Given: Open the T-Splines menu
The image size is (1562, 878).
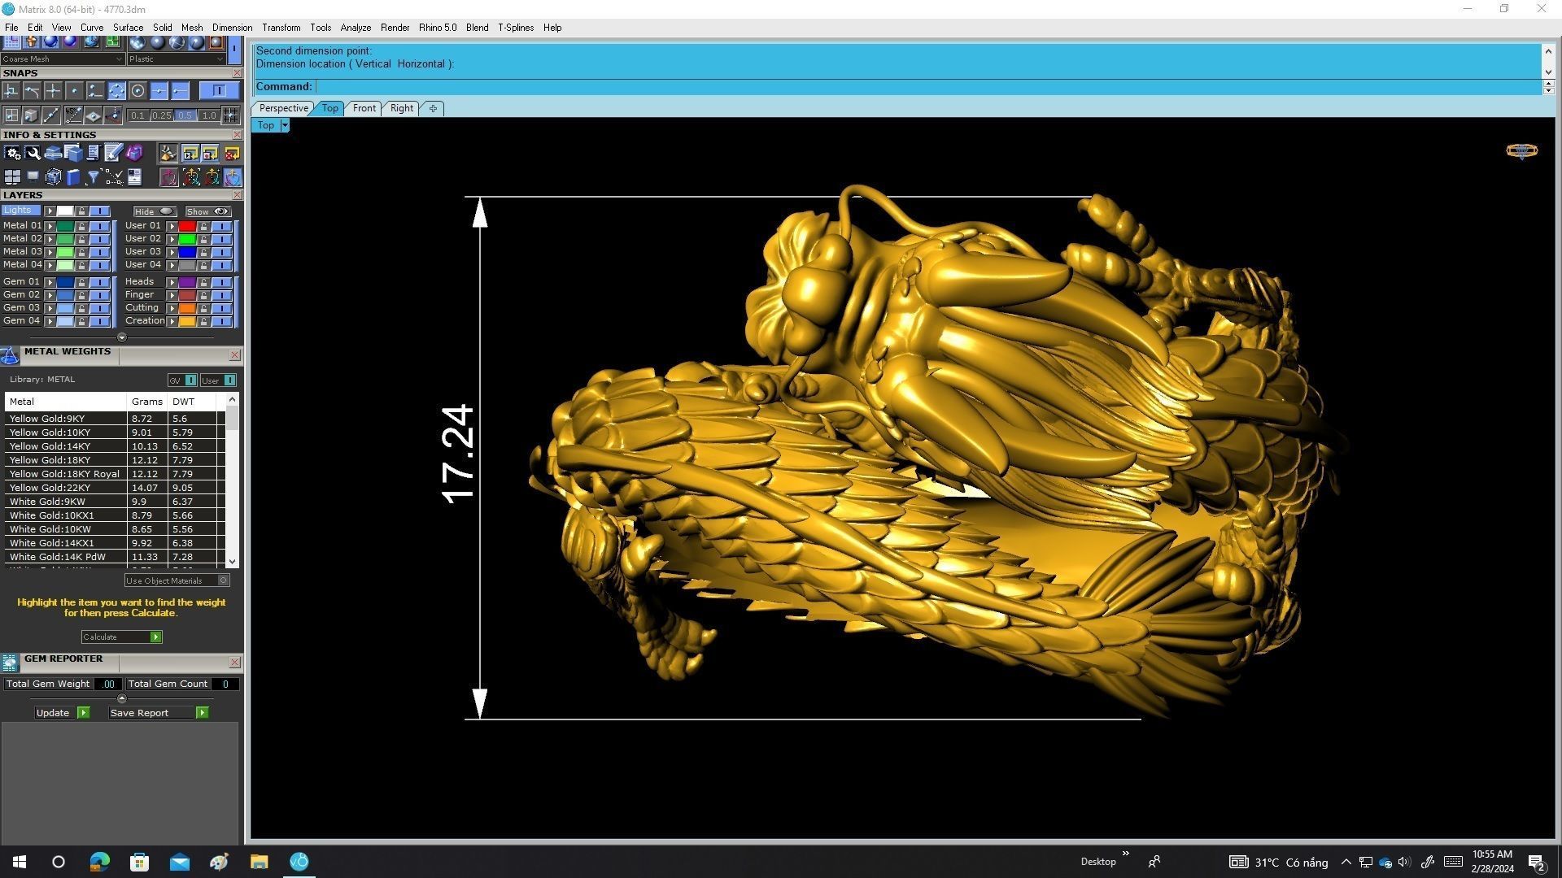Looking at the screenshot, I should click(x=516, y=28).
